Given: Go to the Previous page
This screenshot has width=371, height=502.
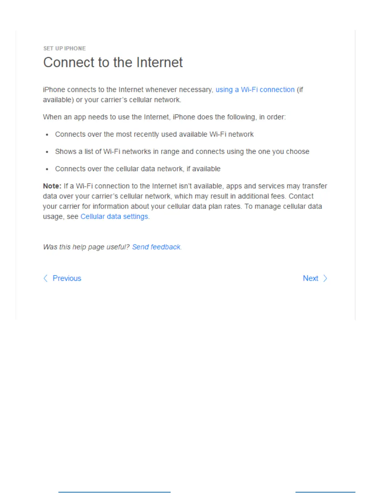Looking at the screenshot, I should (x=67, y=278).
